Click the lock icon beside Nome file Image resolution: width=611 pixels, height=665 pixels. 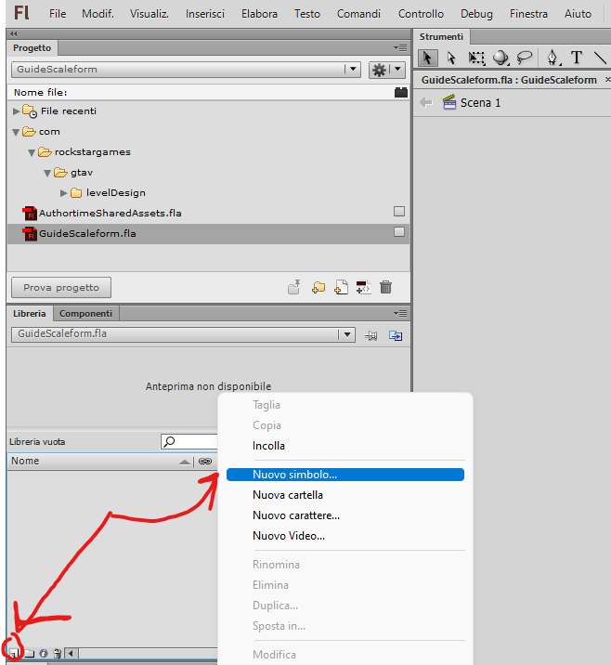(401, 92)
